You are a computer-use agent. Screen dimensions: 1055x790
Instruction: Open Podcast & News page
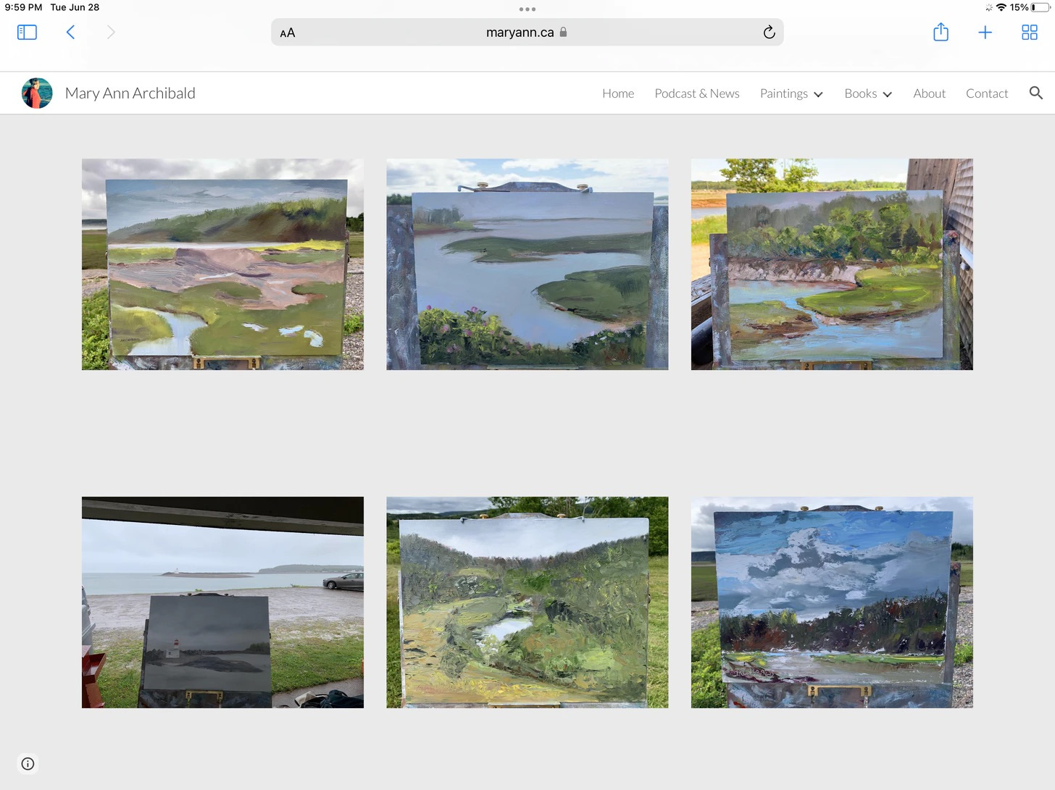pyautogui.click(x=697, y=93)
